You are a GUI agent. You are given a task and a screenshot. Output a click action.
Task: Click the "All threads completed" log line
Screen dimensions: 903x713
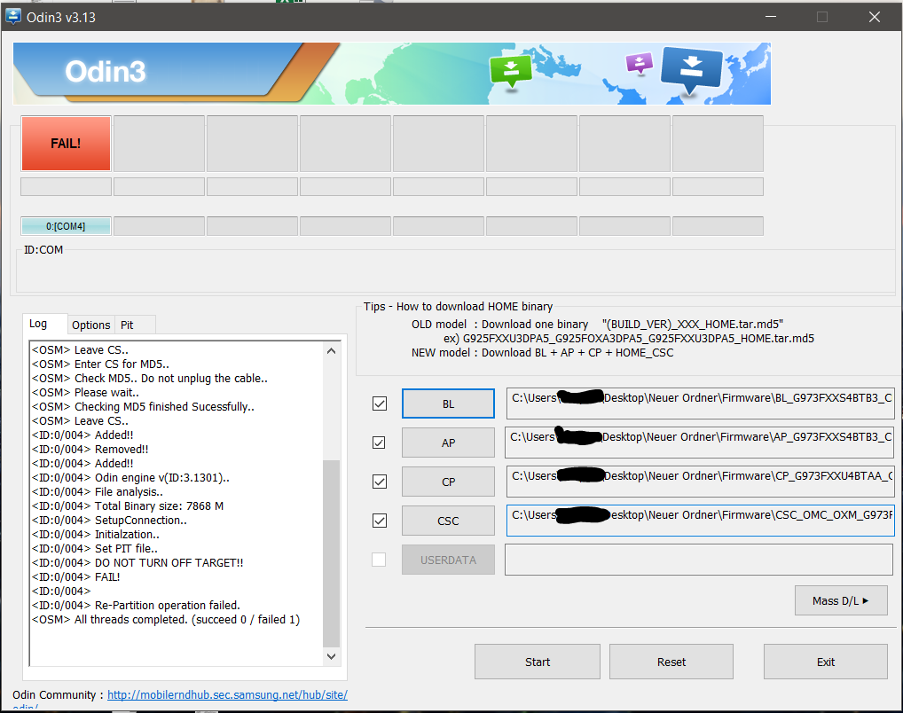pos(166,620)
